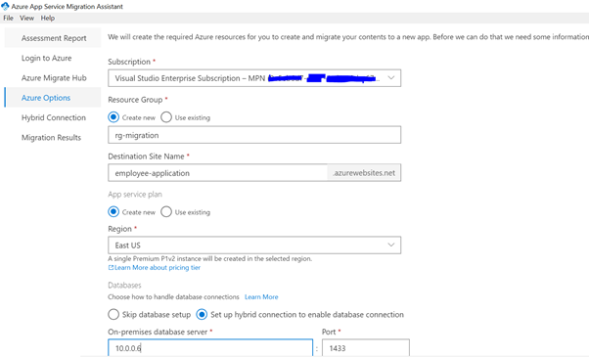The width and height of the screenshot is (589, 357).
Task: Click the On-premises database server field
Action: click(210, 348)
